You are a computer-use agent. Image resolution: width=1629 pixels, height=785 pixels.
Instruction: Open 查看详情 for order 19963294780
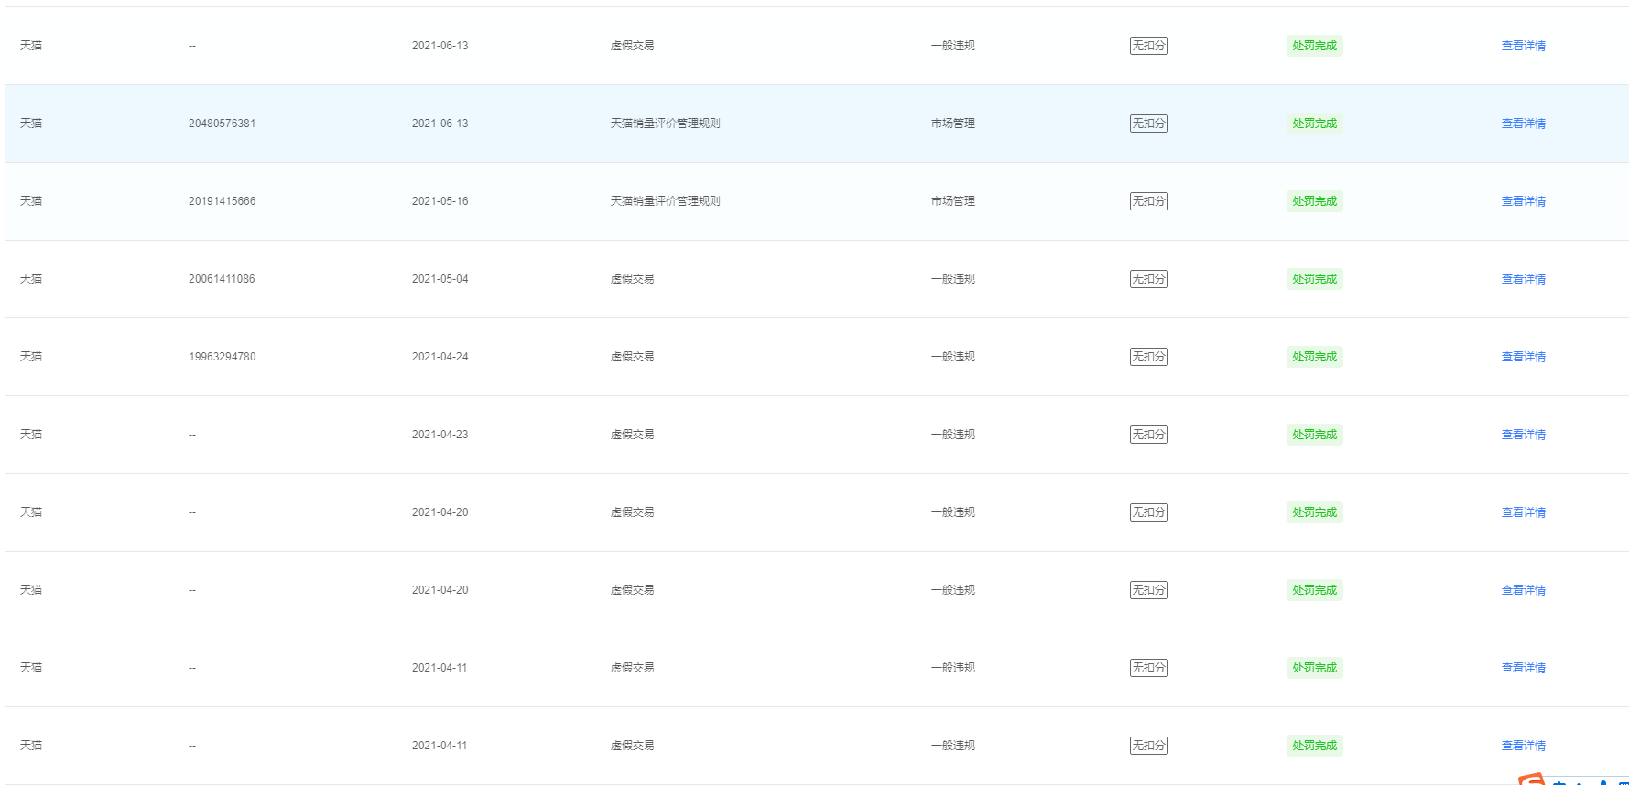point(1523,357)
